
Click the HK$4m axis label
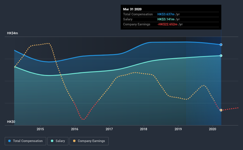tap(12, 33)
